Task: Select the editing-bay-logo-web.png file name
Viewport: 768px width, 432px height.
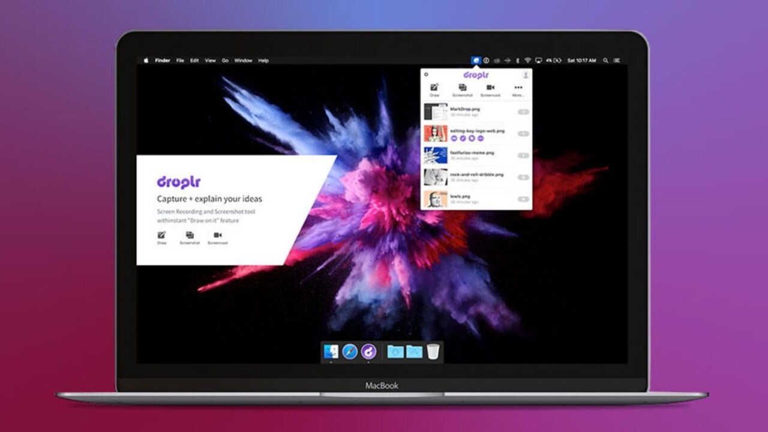Action: (x=478, y=131)
